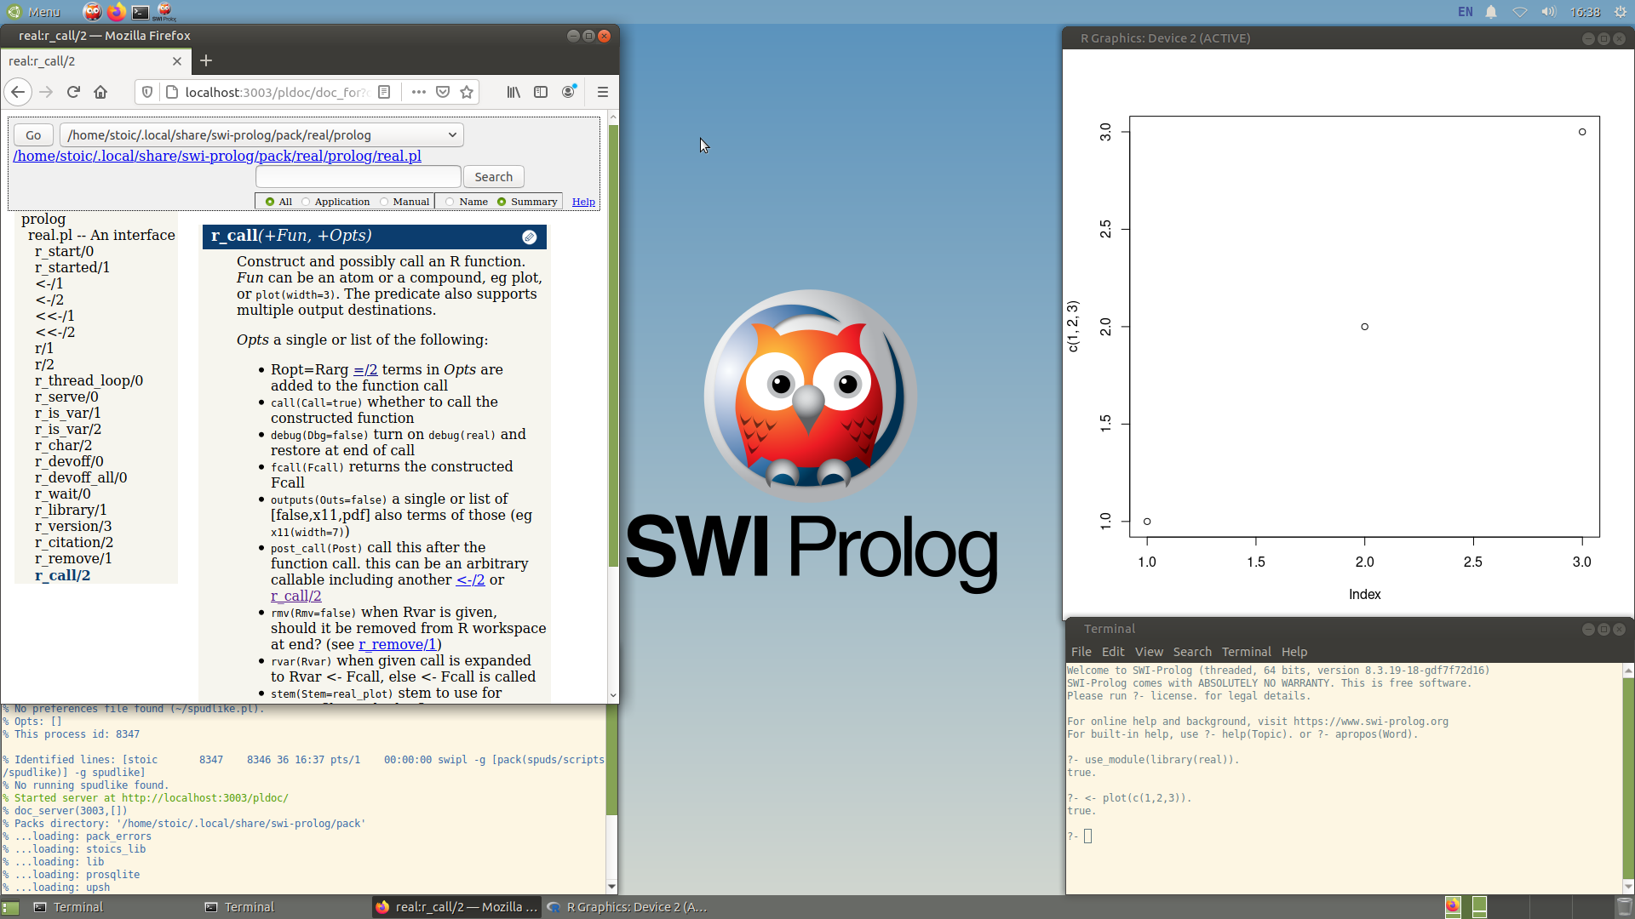This screenshot has width=1635, height=919.
Task: Close the real:r_call/2 tab
Action: click(x=177, y=61)
